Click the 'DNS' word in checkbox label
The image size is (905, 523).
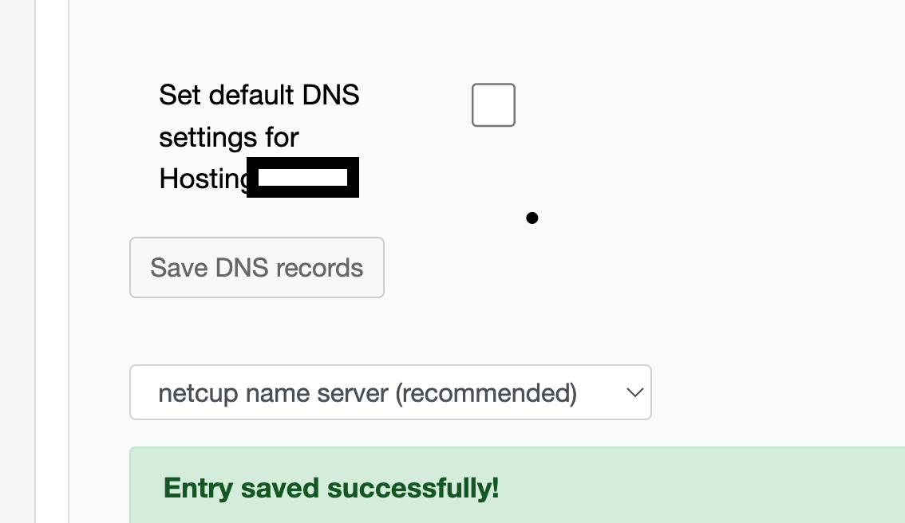click(330, 95)
